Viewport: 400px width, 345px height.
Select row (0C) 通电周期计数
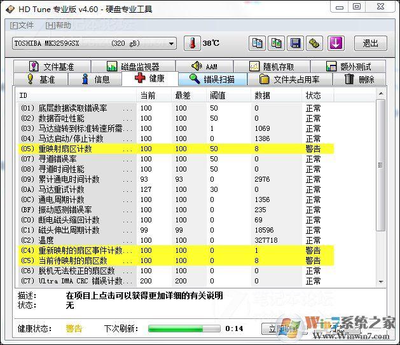coord(176,200)
